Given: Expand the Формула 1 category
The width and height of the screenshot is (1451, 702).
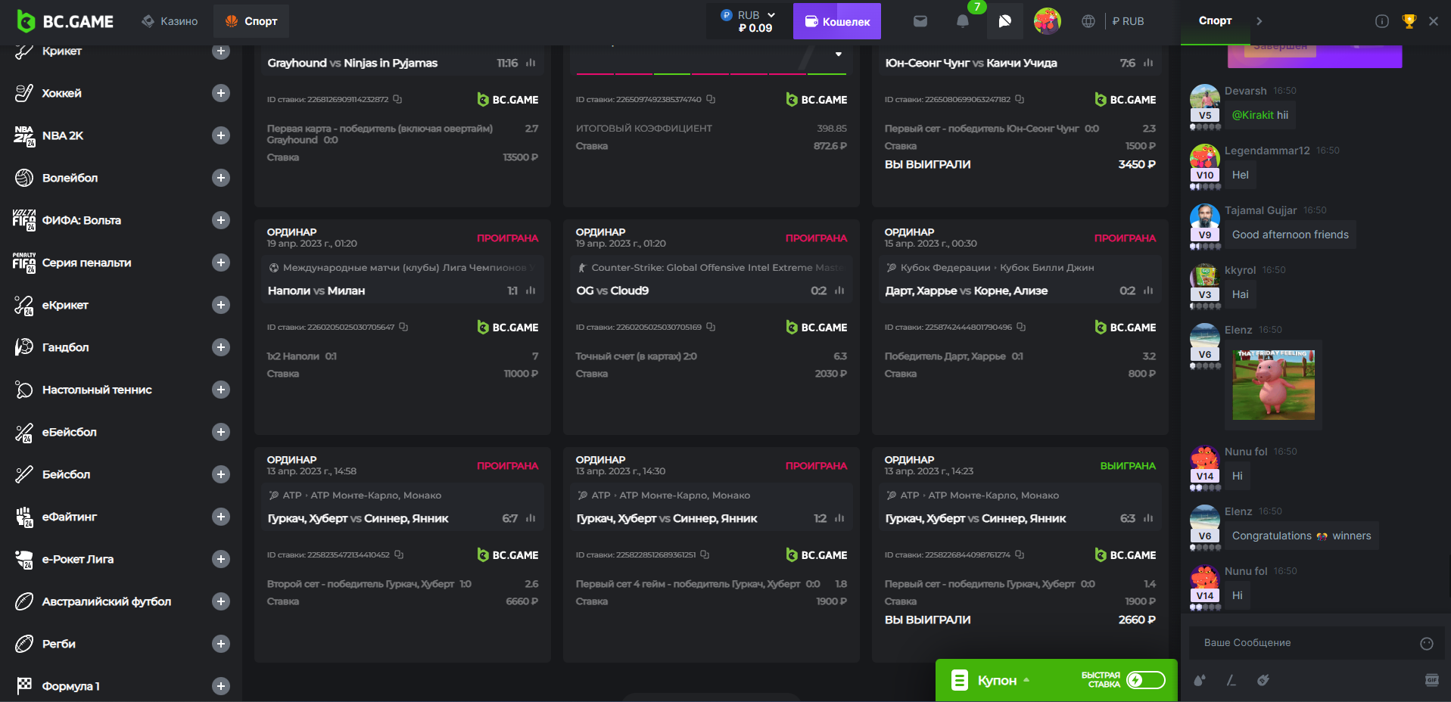Looking at the screenshot, I should click(221, 686).
